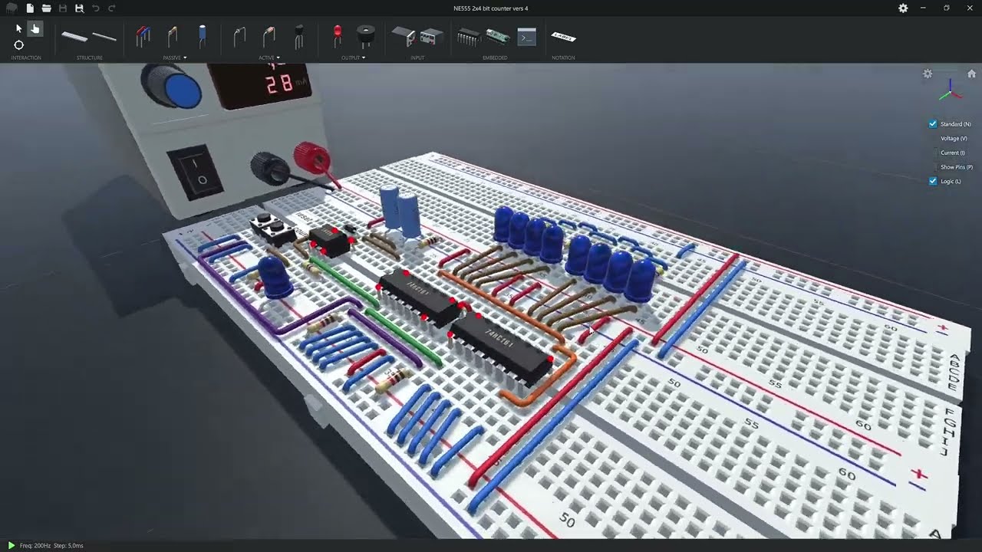Select the diode in Active group

239,36
